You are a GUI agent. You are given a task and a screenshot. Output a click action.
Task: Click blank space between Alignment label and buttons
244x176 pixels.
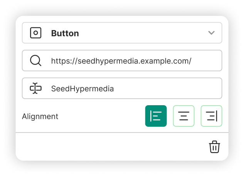pyautogui.click(x=100, y=116)
